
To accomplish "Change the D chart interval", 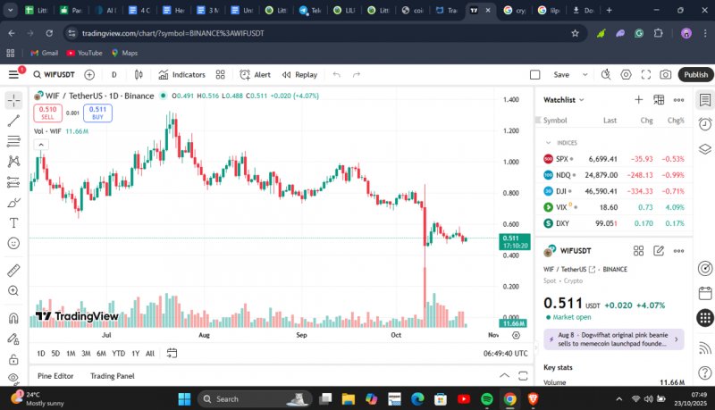I will [114, 75].
